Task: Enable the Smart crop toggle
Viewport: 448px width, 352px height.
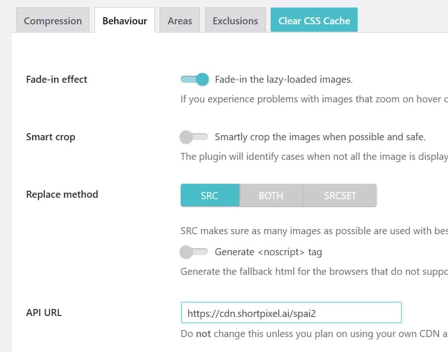Action: click(x=194, y=137)
